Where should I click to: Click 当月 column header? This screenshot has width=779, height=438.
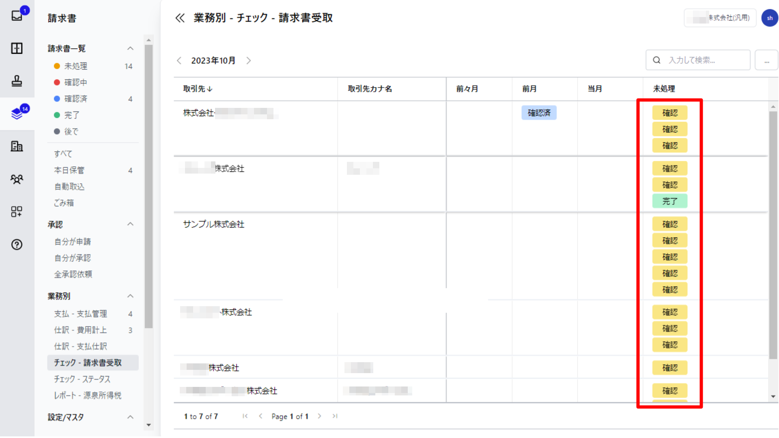tap(595, 89)
